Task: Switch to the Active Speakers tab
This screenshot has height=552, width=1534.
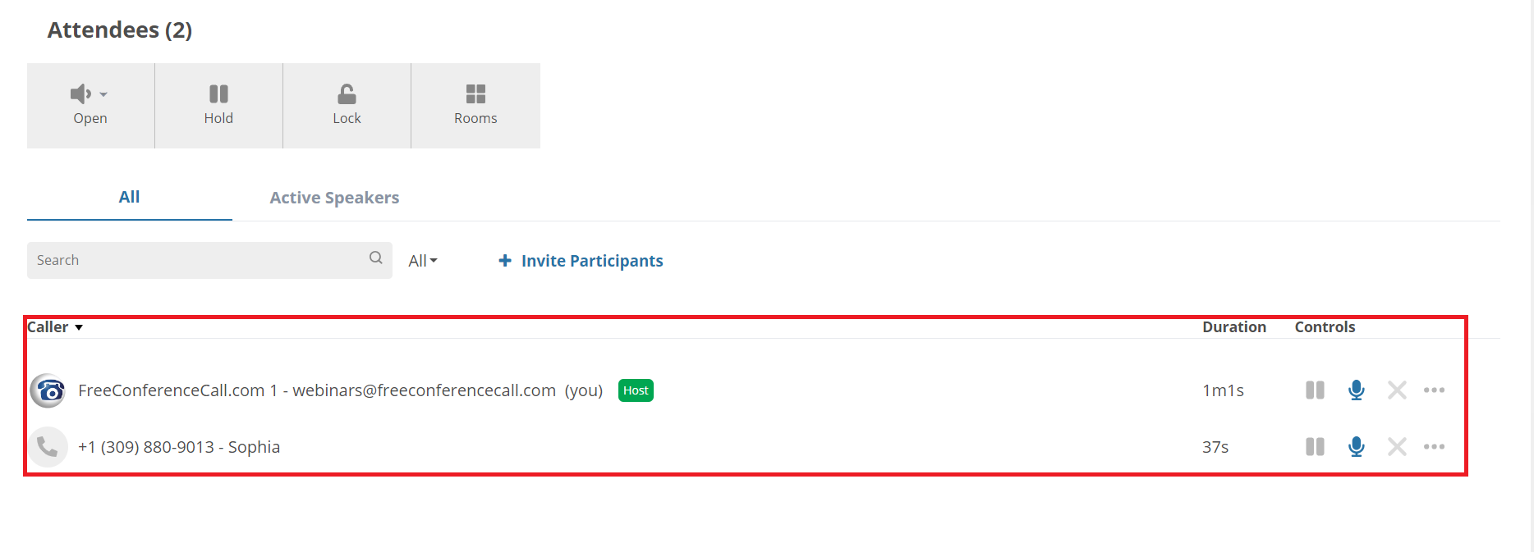Action: tap(334, 198)
